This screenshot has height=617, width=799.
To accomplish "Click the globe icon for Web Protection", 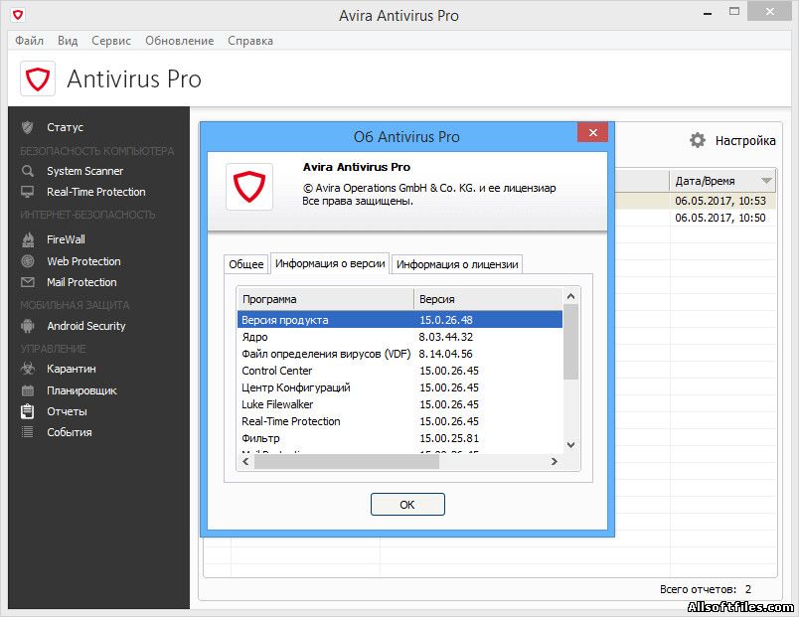I will [x=28, y=261].
